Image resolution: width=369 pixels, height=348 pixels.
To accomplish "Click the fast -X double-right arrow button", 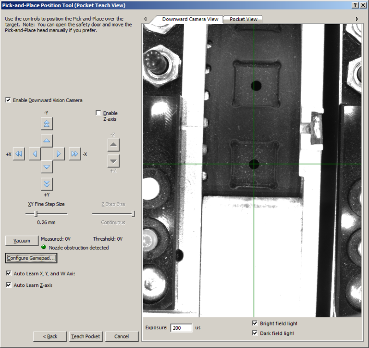I will [74, 154].
